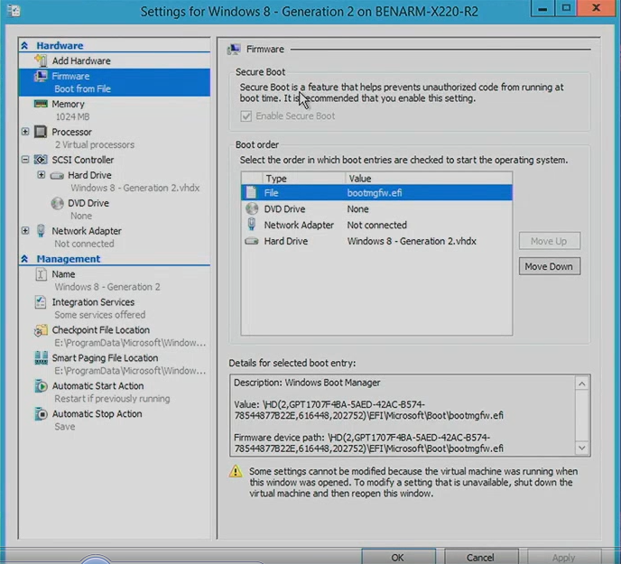Click the OK button

tap(398, 557)
